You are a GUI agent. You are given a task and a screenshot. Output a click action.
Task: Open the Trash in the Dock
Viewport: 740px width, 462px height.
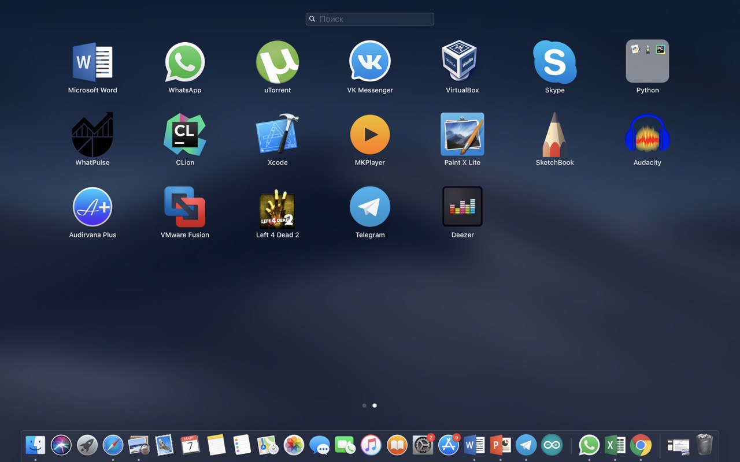[704, 445]
